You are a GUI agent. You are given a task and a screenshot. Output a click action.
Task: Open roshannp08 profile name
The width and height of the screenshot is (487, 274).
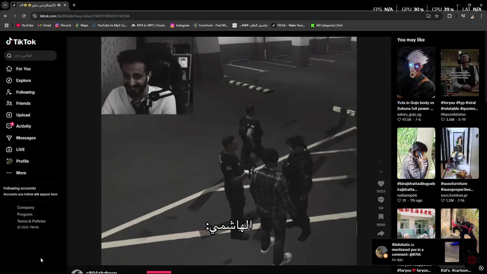click(x=407, y=196)
